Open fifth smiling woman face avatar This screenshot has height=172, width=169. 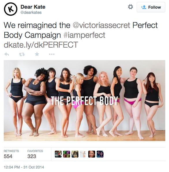(x=92, y=154)
